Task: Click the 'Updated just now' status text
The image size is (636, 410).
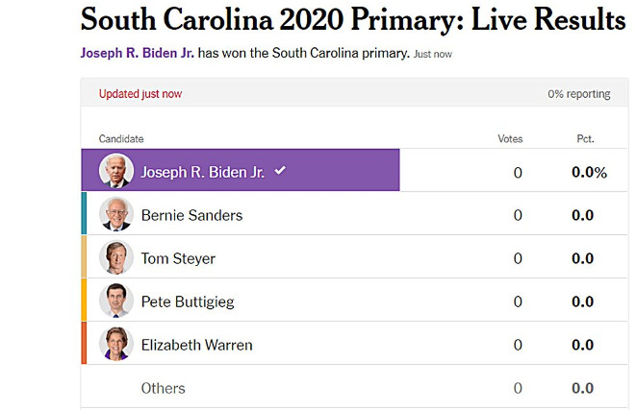Action: click(140, 94)
